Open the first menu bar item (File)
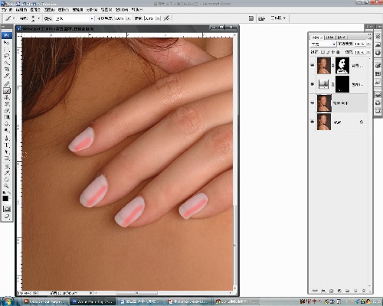 pos(7,10)
